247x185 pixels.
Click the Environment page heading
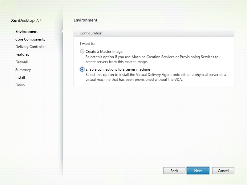point(85,20)
